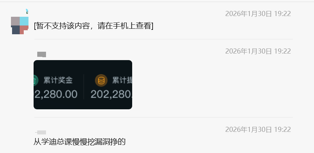Click the first message timestamp 19:22

(x=258, y=14)
